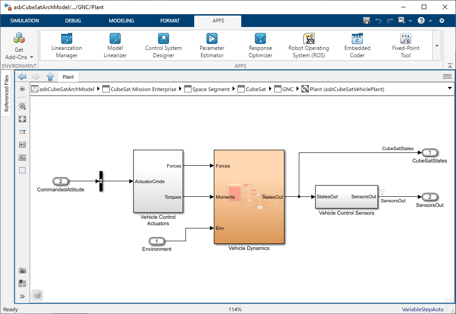
Task: Select the Vehicle Dynamics block
Action: point(249,197)
